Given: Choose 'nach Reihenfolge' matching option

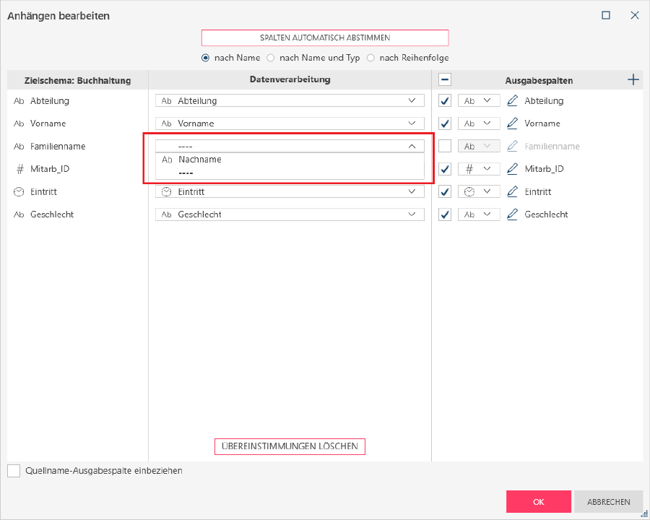Looking at the screenshot, I should 371,58.
